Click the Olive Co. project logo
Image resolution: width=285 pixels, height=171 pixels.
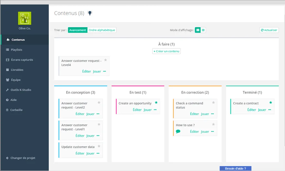coord(25,18)
